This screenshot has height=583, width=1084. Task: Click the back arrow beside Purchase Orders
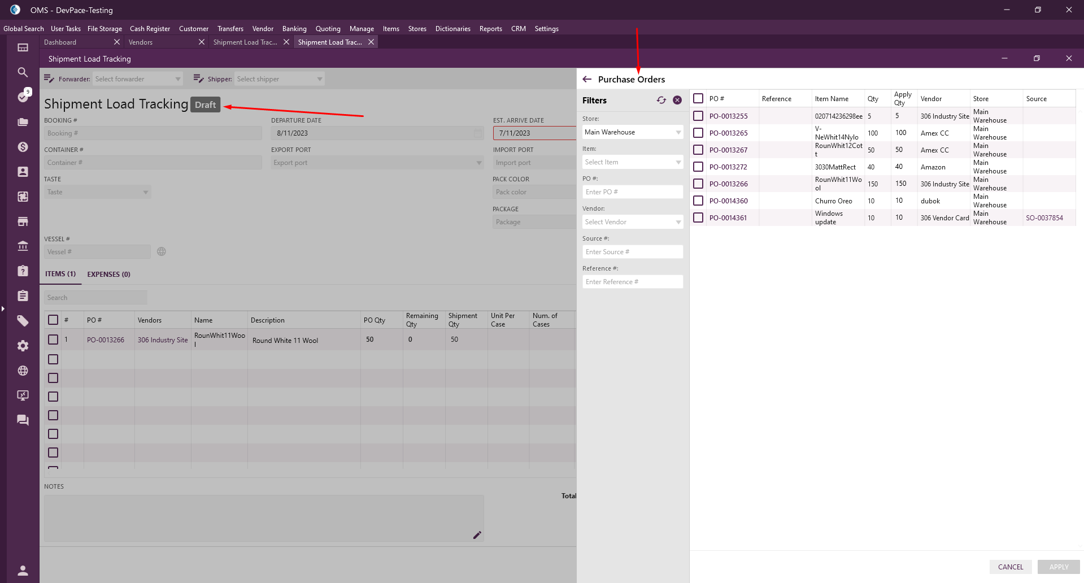[x=587, y=79]
